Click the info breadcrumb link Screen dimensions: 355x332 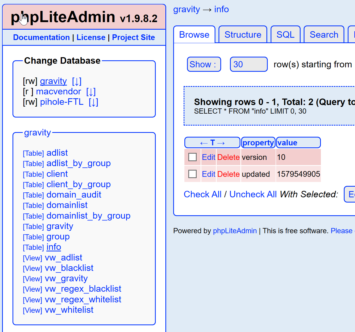pyautogui.click(x=221, y=9)
